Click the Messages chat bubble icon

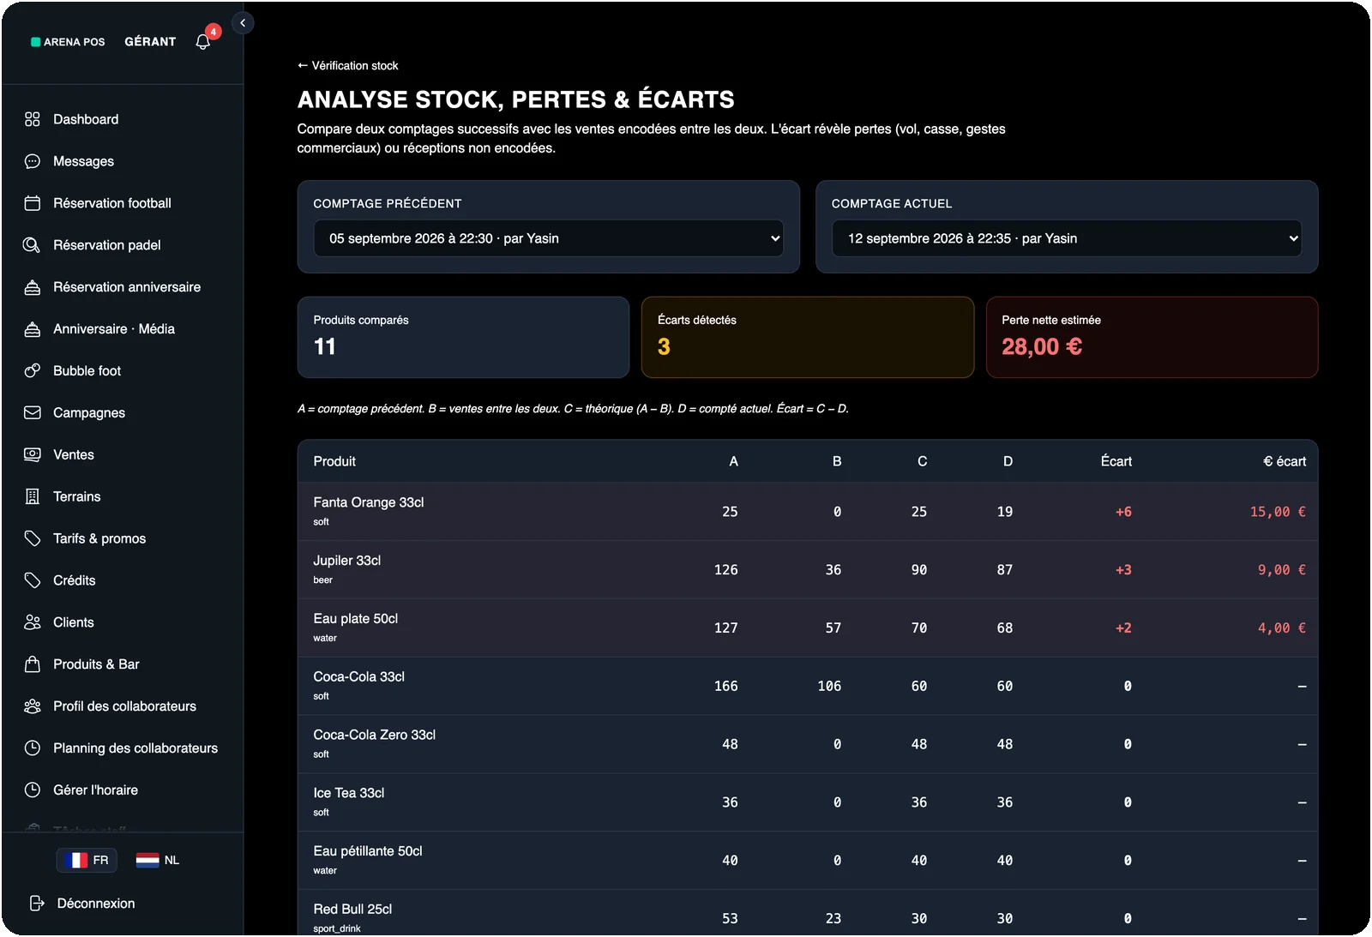click(x=33, y=161)
